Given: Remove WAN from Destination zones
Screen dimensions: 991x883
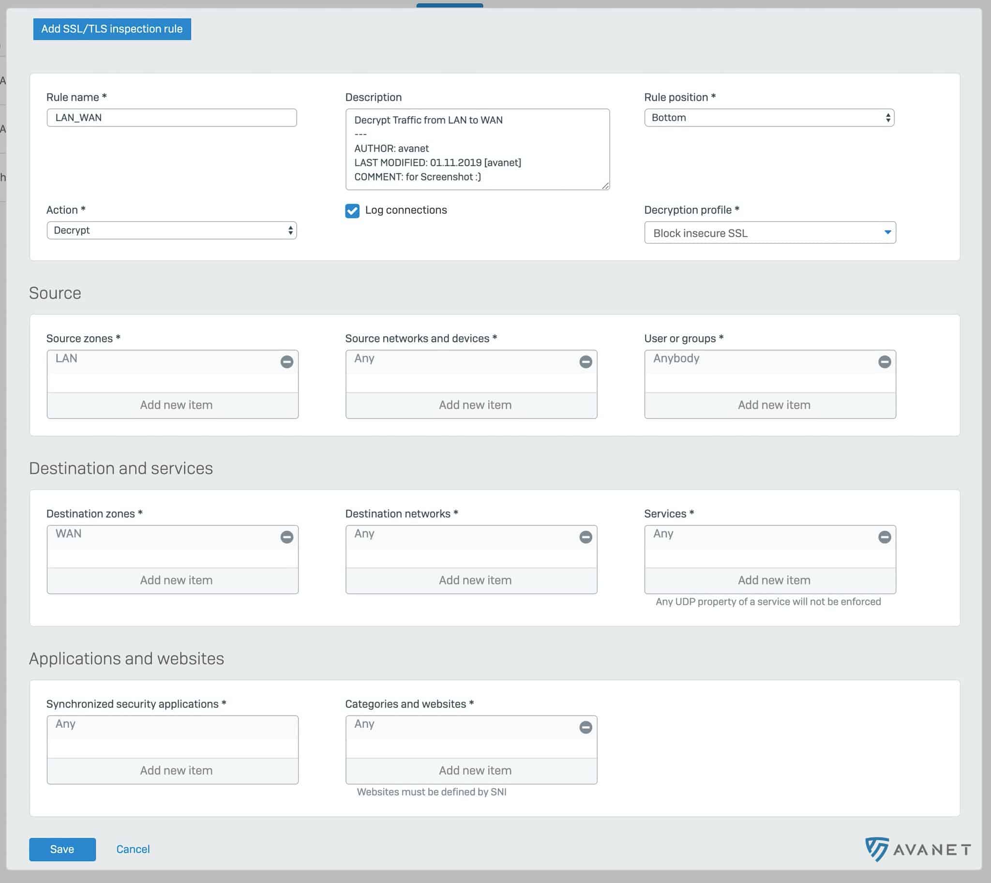Looking at the screenshot, I should pyautogui.click(x=287, y=537).
